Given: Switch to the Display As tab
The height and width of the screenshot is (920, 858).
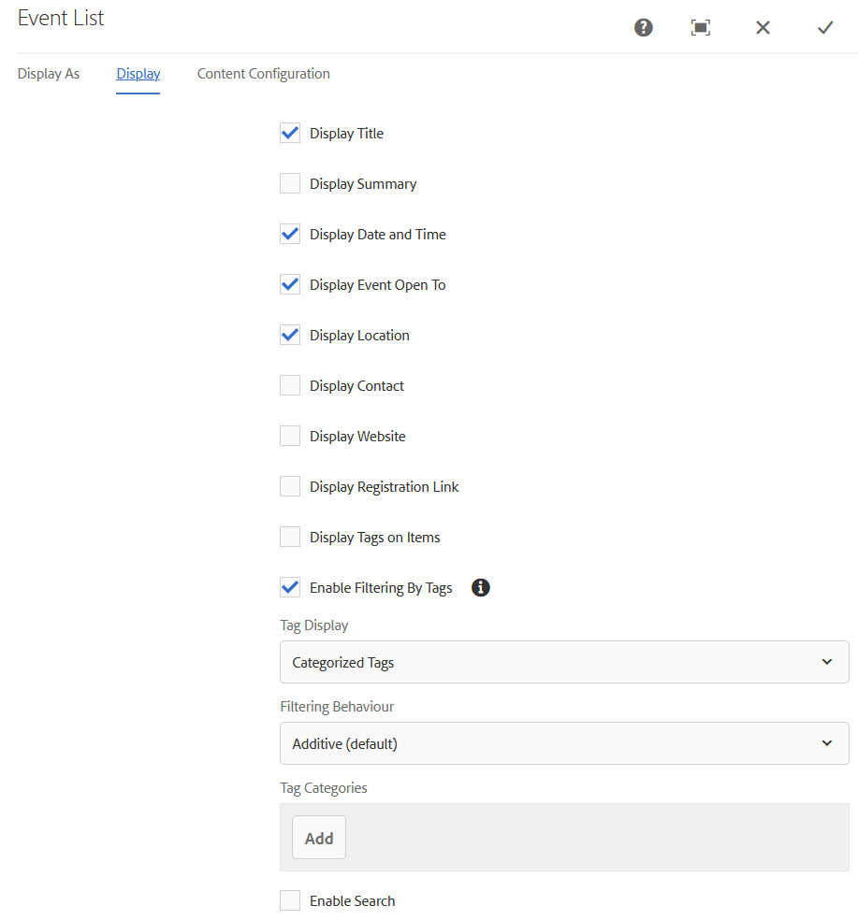Looking at the screenshot, I should click(x=49, y=74).
